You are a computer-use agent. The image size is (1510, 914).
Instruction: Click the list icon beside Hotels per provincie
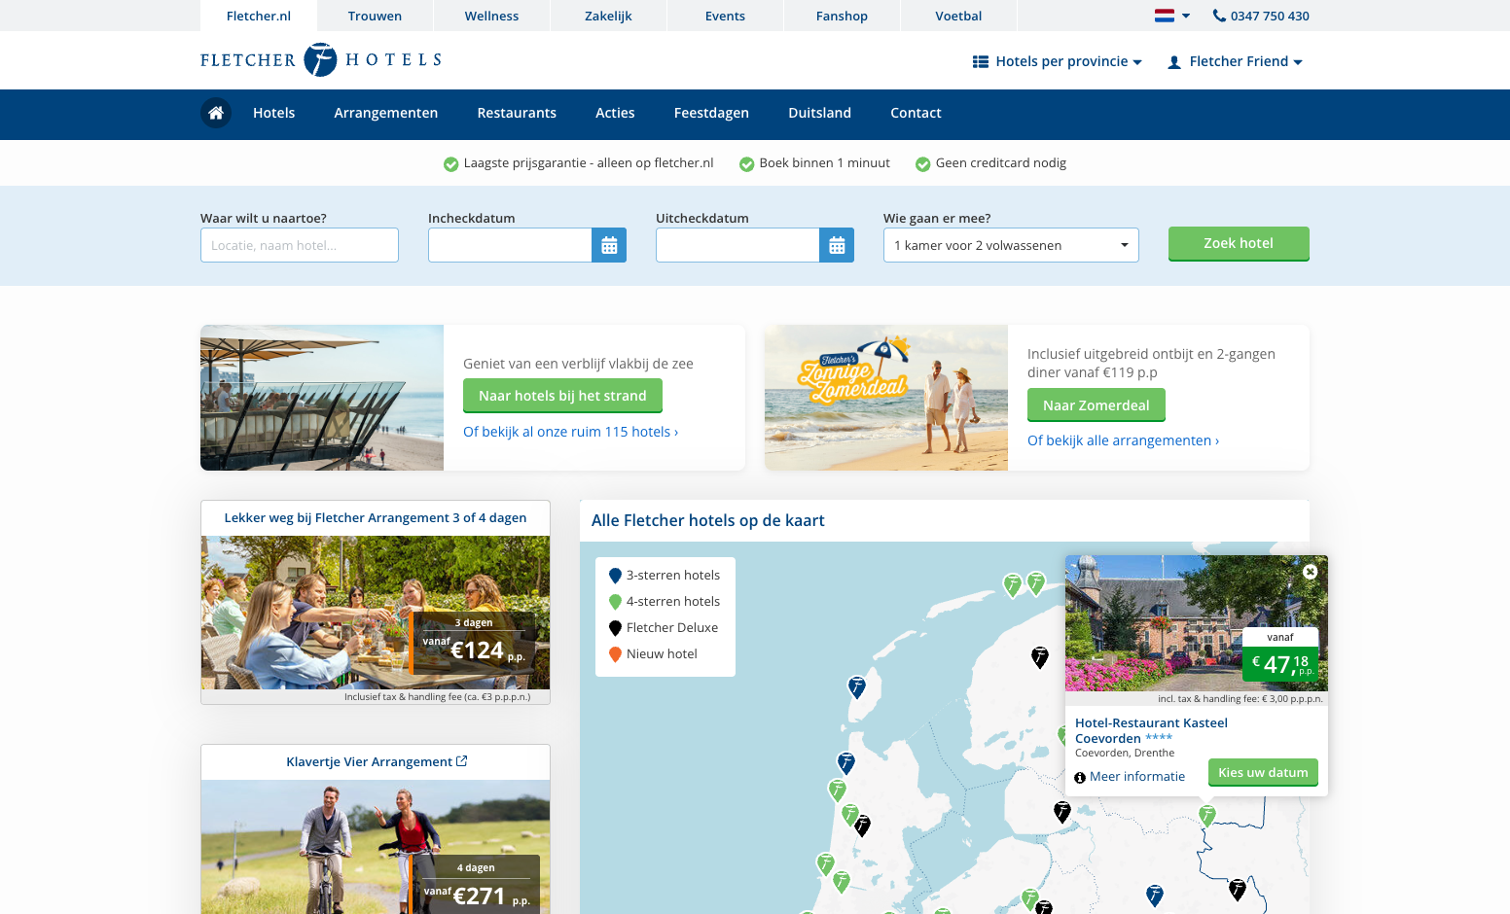point(981,61)
